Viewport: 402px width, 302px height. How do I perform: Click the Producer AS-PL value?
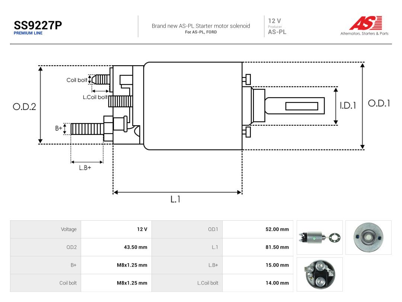[277, 32]
